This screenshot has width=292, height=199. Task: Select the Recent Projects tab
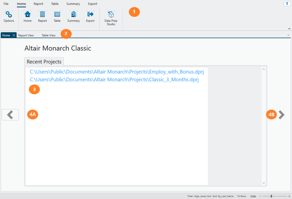tap(44, 62)
